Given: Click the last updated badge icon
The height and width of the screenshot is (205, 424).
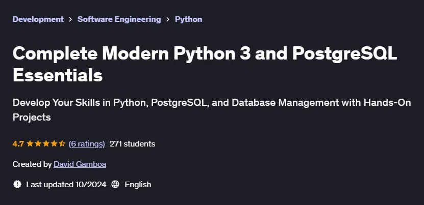Looking at the screenshot, I should (x=17, y=185).
